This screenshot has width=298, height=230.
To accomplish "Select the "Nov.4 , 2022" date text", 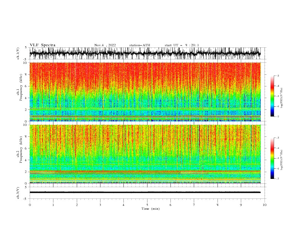I will tap(105, 45).
